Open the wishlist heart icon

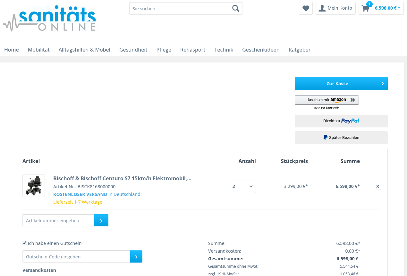[306, 8]
